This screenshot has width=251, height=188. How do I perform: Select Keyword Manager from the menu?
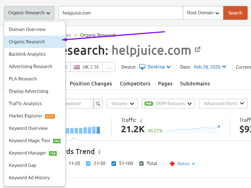(35, 153)
